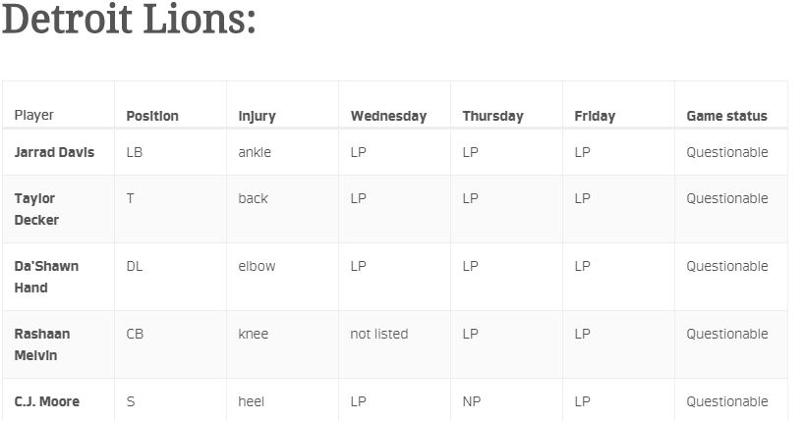Click the Rashaan Melvin player name
This screenshot has width=805, height=421.
click(x=42, y=344)
